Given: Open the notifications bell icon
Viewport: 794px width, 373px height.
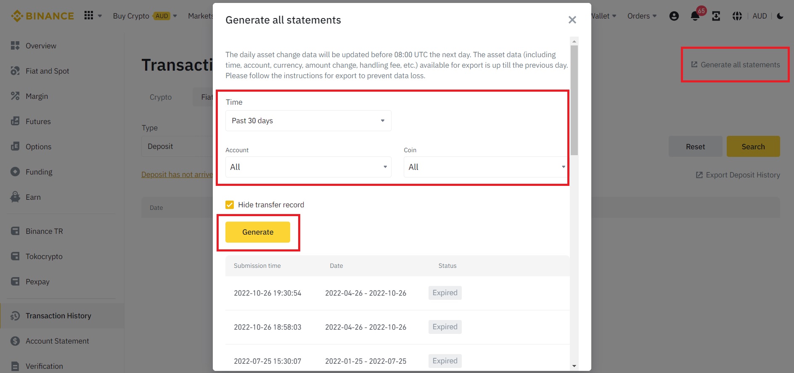Looking at the screenshot, I should pos(695,16).
